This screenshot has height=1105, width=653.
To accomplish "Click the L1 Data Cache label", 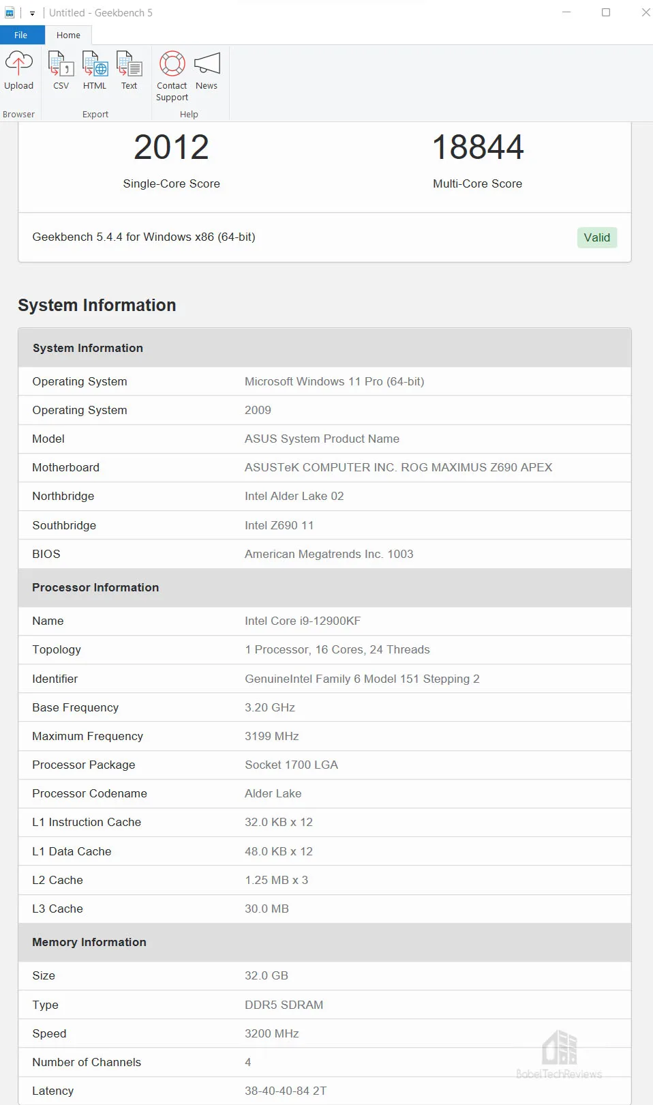I will [x=72, y=851].
